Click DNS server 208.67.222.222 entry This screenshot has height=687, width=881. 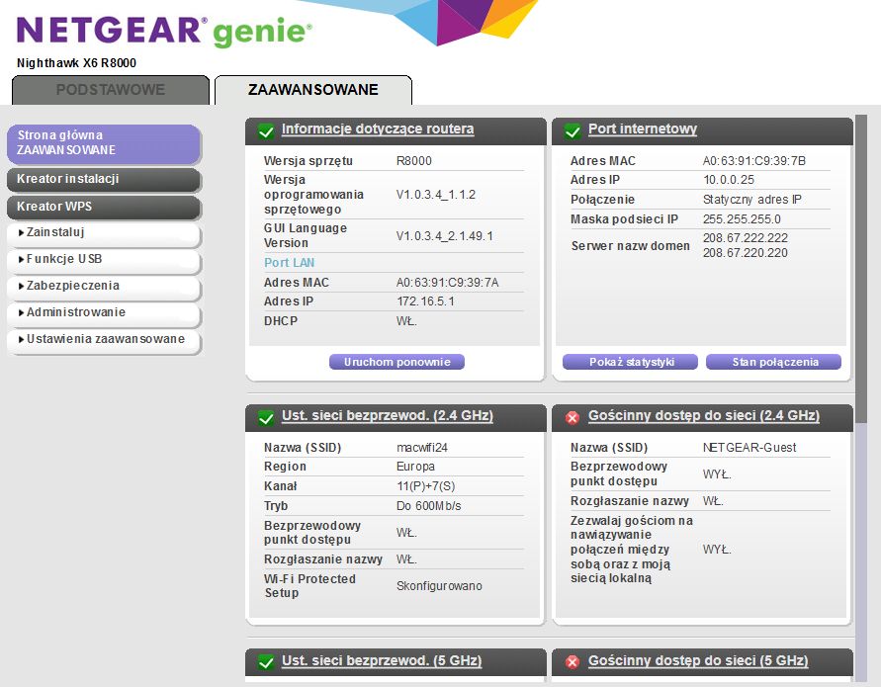click(x=745, y=238)
